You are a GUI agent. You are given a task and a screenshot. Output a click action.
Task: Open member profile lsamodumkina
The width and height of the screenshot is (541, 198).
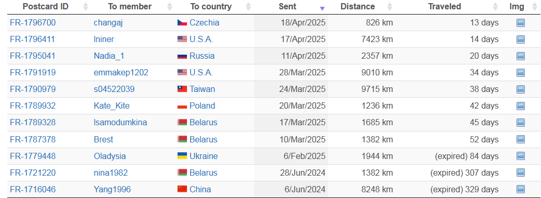120,122
